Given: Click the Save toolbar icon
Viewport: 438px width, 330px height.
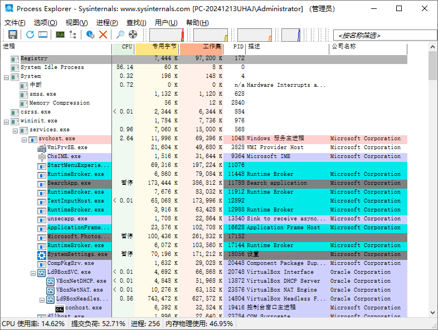Looking at the screenshot, I should tap(13, 35).
